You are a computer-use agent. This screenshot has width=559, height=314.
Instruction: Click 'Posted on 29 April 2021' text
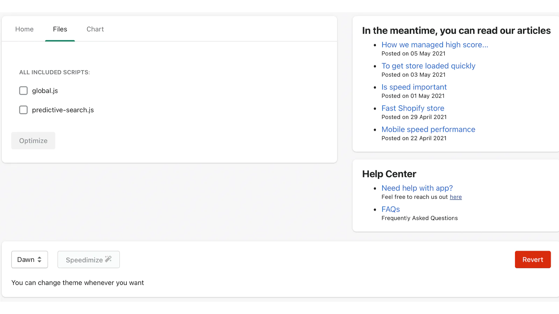click(414, 117)
